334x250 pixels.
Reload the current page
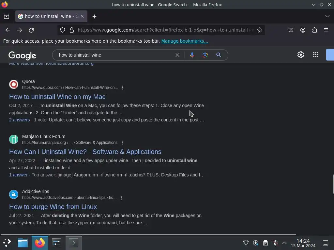point(31,30)
